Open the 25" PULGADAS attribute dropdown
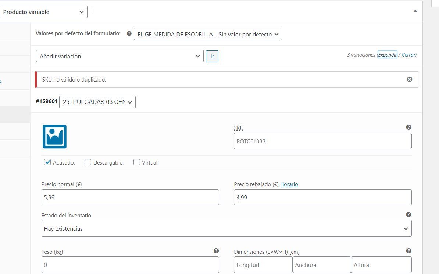Viewport: 439px width, 274px height. (x=97, y=102)
